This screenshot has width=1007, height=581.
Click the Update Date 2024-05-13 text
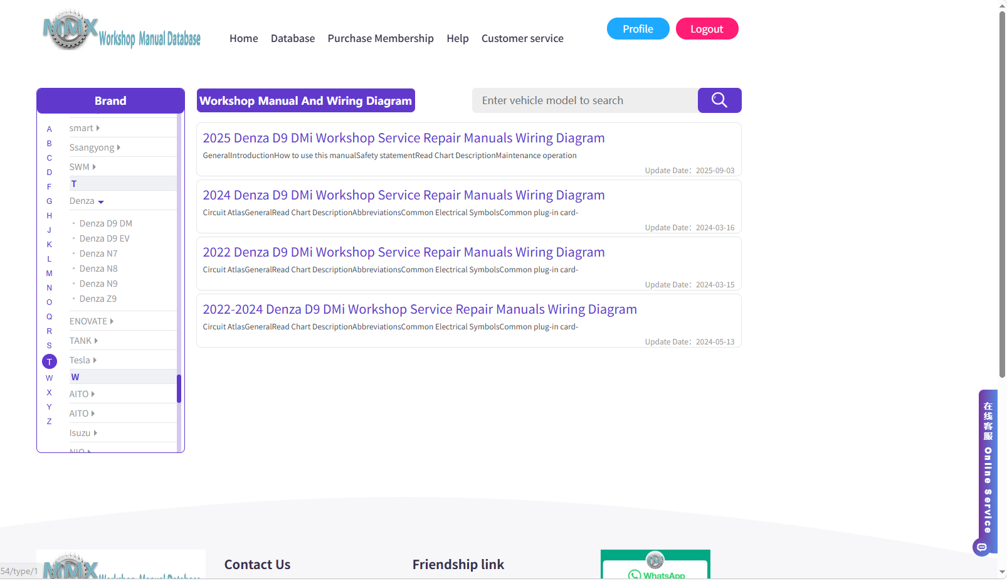(x=690, y=342)
